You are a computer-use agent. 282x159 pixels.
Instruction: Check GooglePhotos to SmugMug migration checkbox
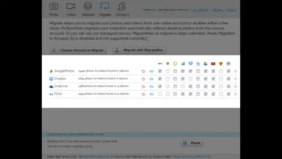tap(175, 71)
